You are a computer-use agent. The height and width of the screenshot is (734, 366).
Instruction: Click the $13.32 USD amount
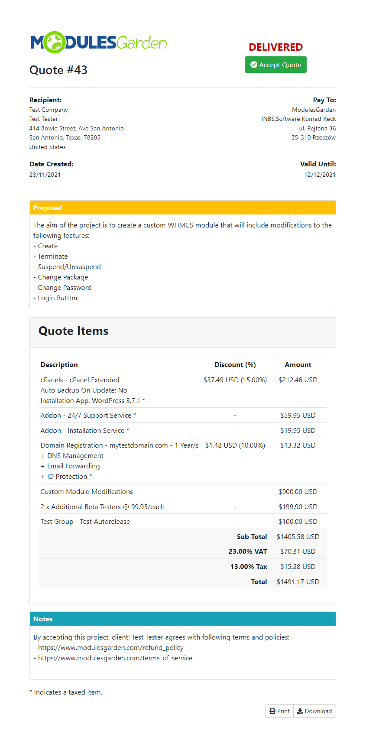[298, 445]
